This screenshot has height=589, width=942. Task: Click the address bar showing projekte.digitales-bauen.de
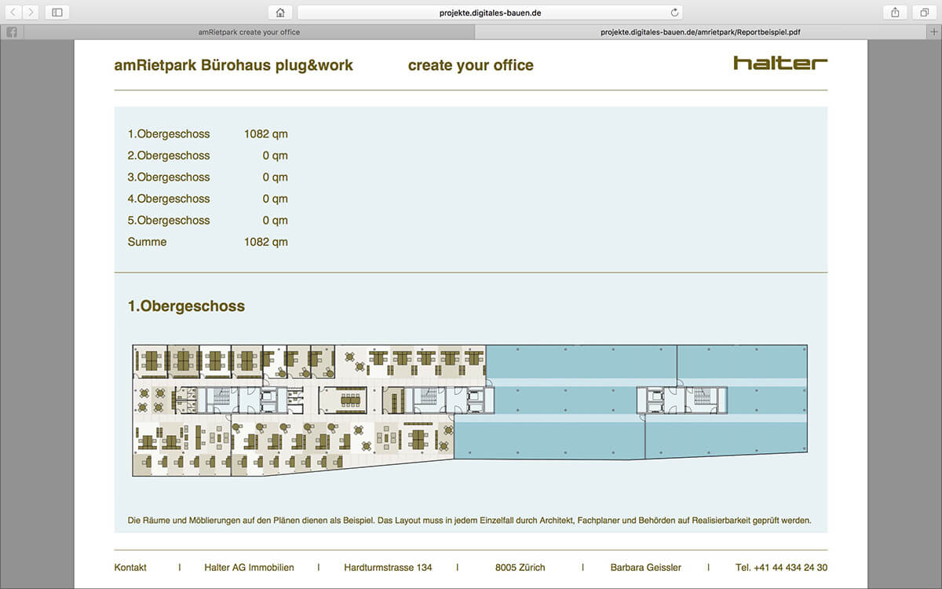pos(488,13)
